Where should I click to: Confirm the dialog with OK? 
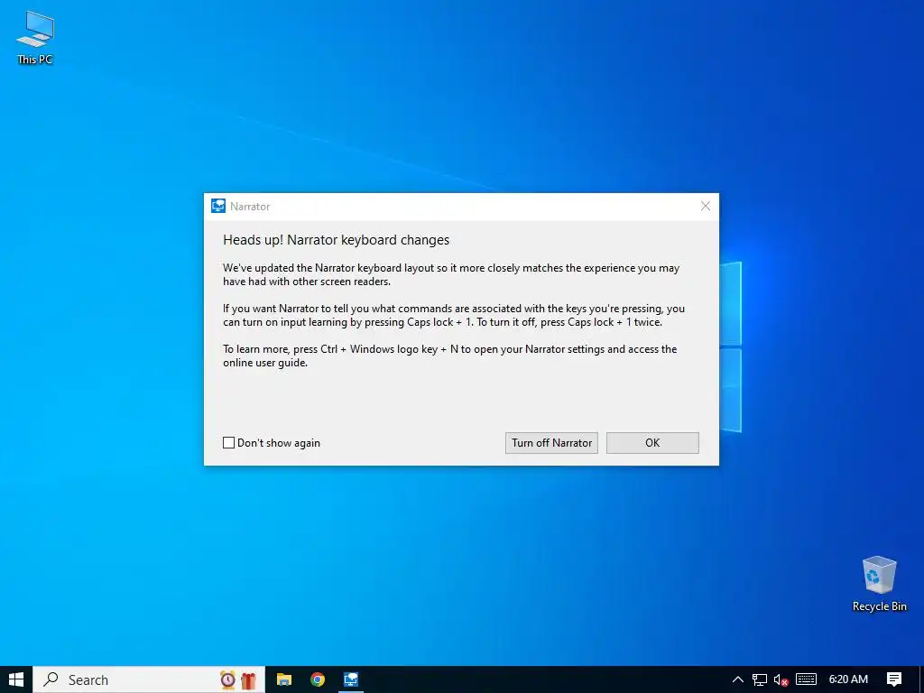click(652, 442)
